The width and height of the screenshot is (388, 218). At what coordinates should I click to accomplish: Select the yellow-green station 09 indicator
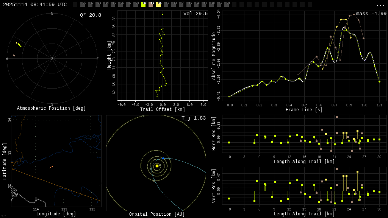143,5
